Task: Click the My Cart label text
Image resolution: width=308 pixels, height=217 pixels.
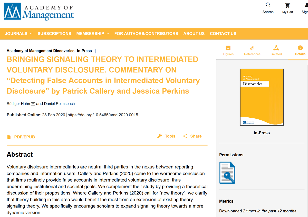Action: pyautogui.click(x=287, y=12)
